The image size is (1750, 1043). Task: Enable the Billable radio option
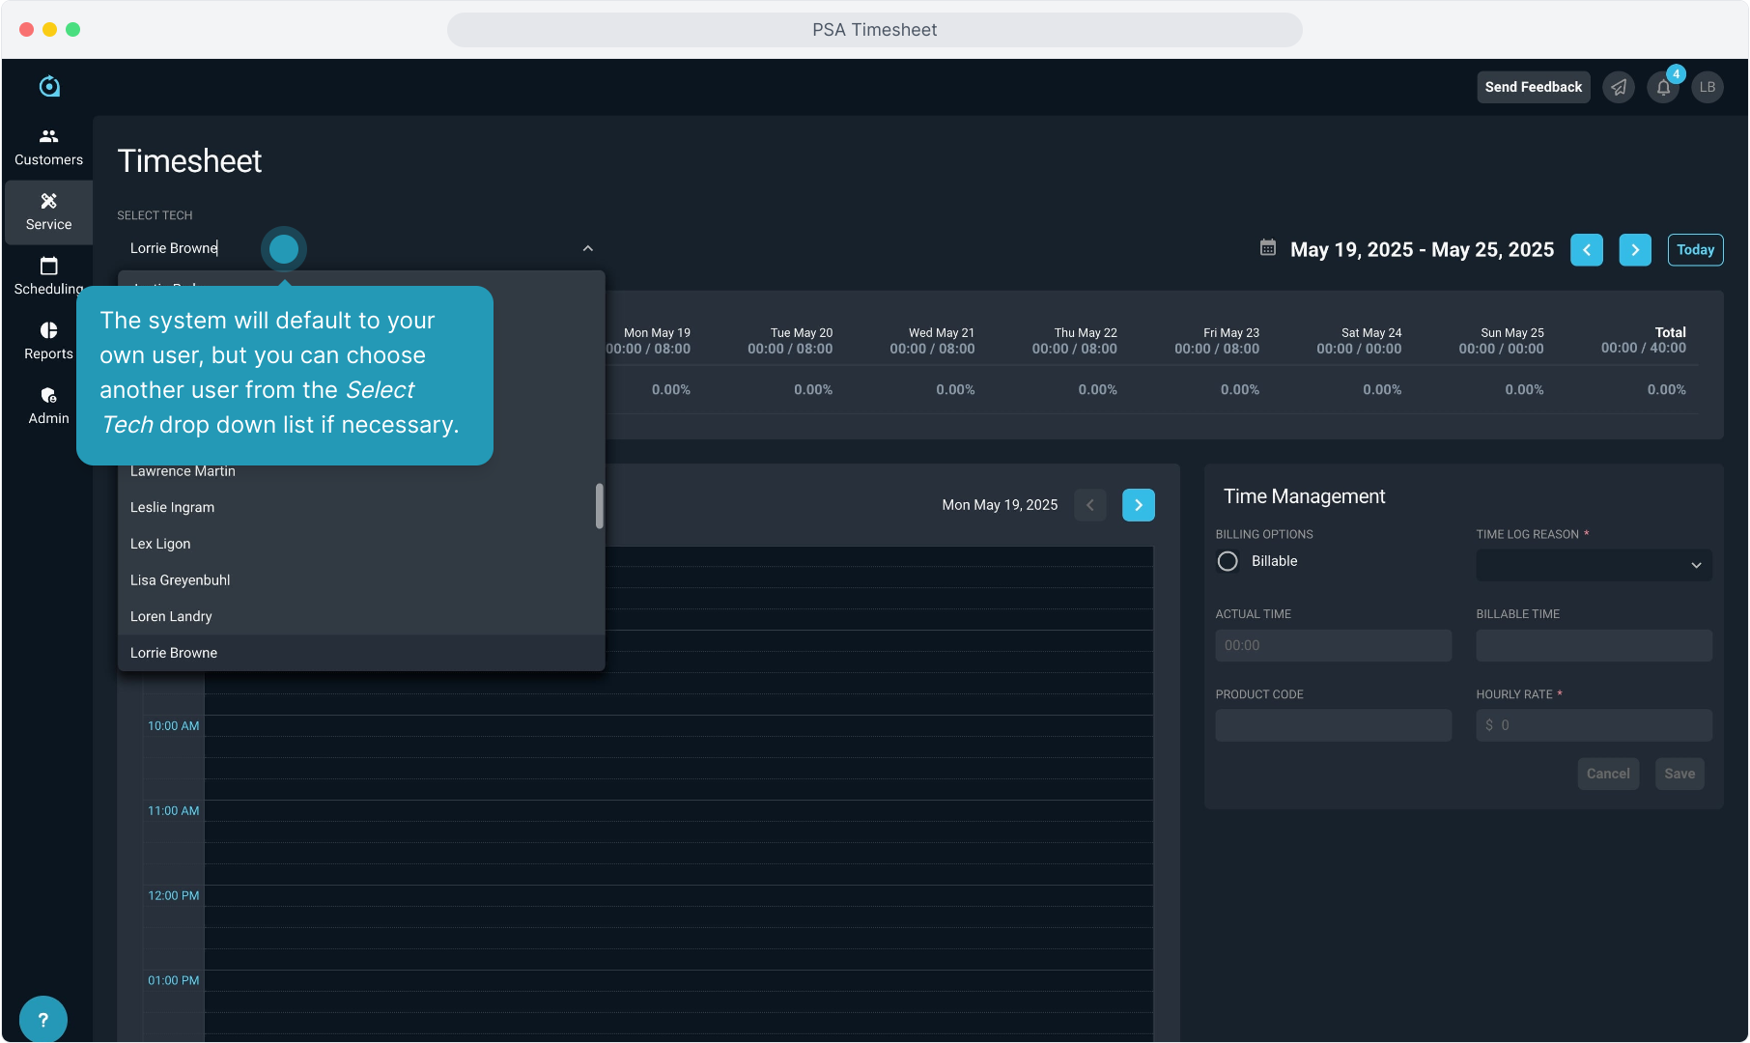[x=1228, y=561]
